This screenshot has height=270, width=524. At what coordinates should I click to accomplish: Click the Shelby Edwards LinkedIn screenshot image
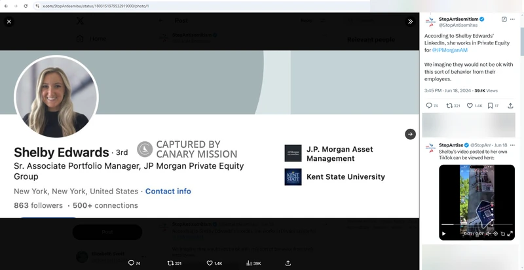[210, 134]
